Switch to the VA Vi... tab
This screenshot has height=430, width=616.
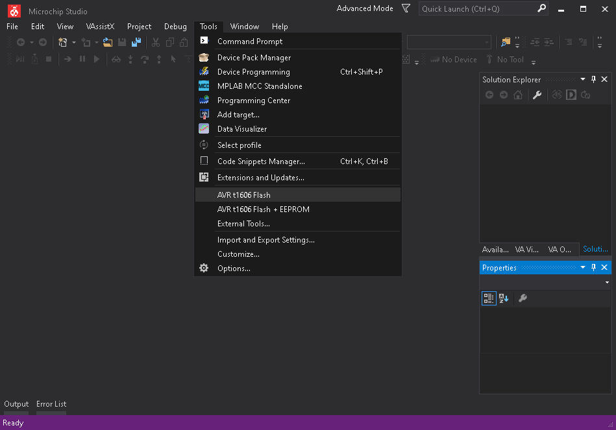click(527, 249)
